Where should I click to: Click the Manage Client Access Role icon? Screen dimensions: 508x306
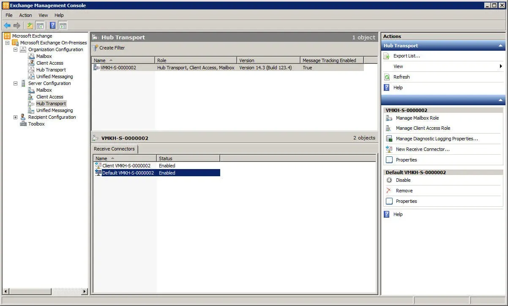tap(389, 128)
